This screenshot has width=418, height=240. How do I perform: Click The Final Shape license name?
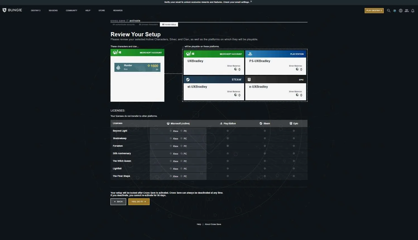pyautogui.click(x=121, y=176)
